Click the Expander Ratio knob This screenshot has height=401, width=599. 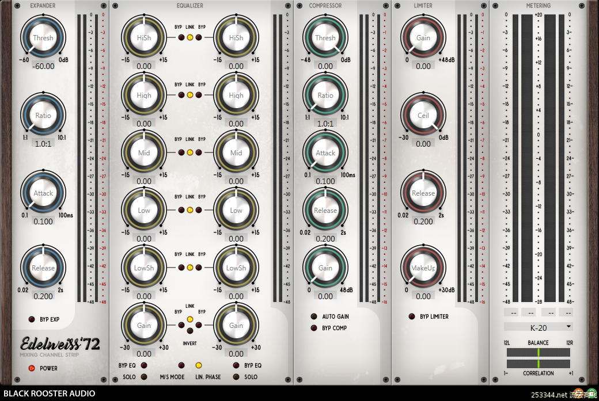(x=43, y=115)
